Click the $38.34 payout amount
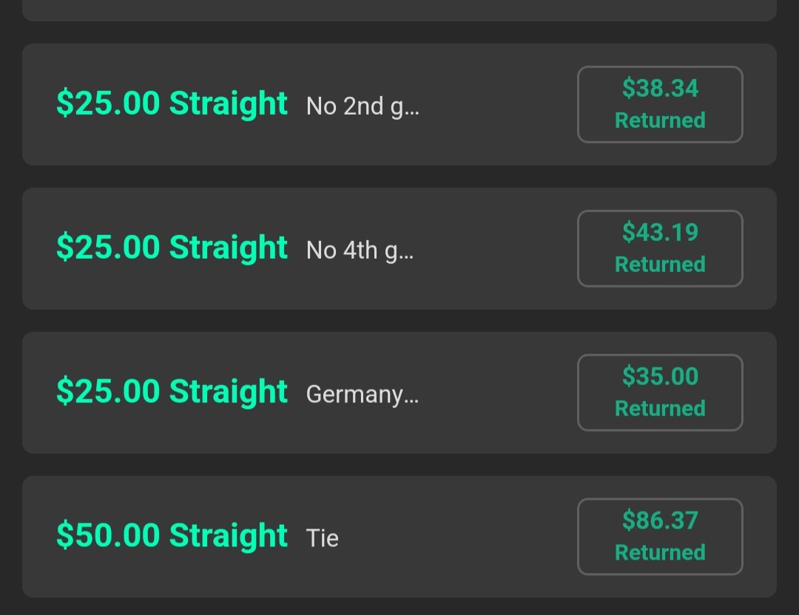Image resolution: width=799 pixels, height=615 pixels. pyautogui.click(x=660, y=88)
